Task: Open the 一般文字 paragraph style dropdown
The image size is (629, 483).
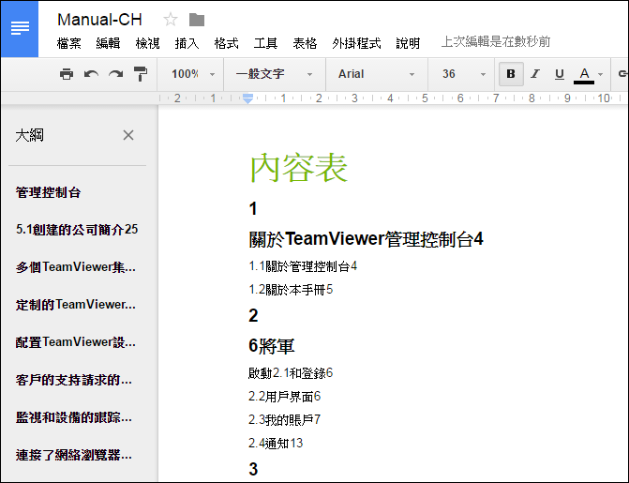Action: 274,74
